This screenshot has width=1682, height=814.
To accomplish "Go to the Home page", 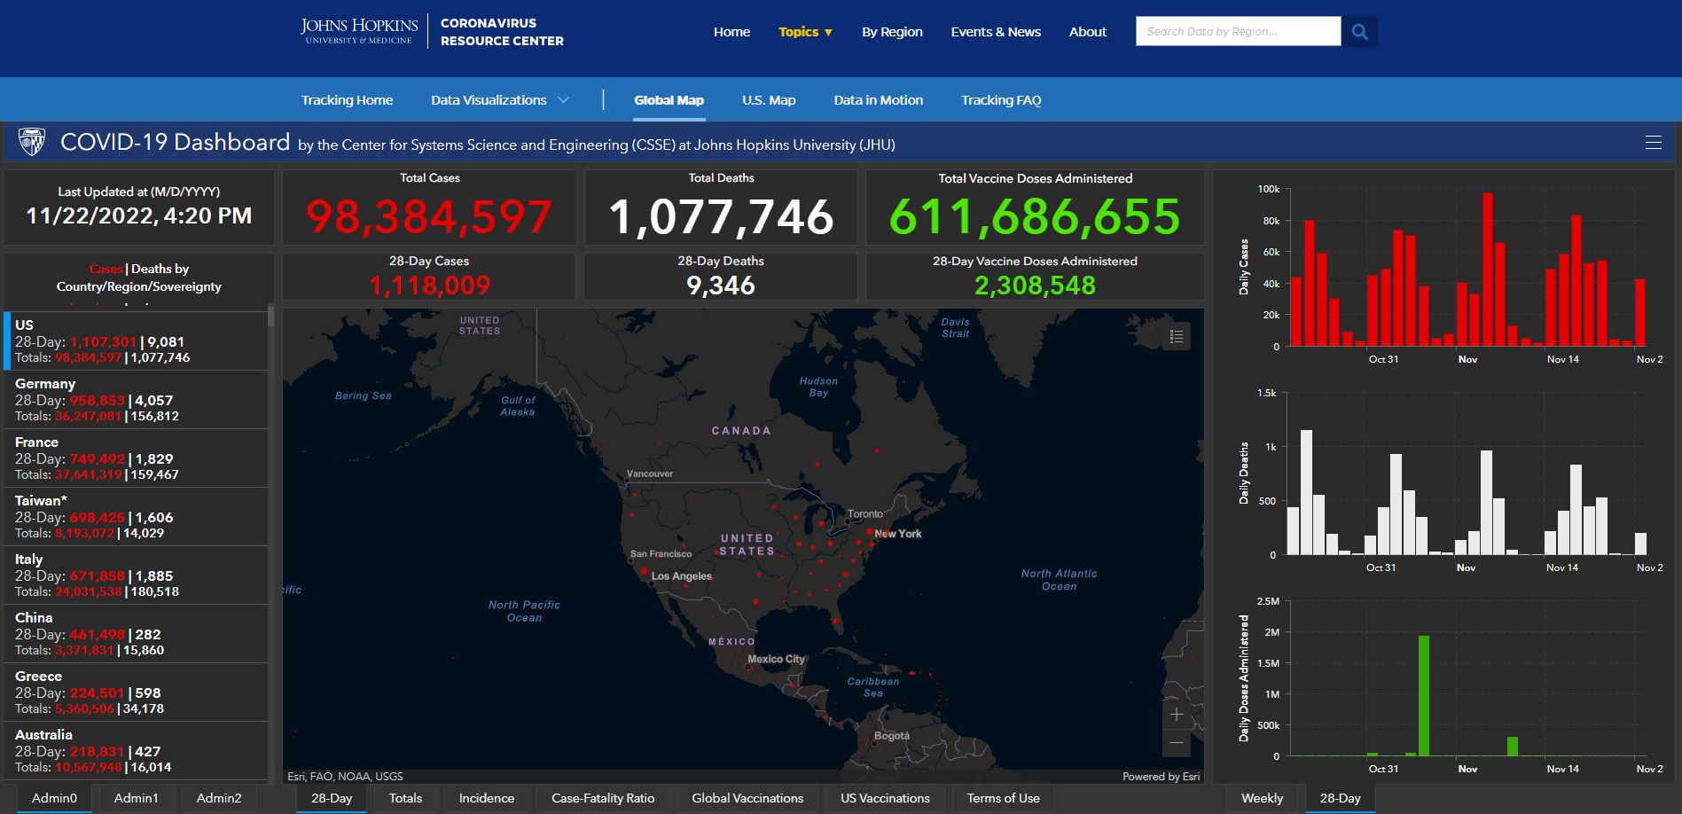I will click(731, 32).
